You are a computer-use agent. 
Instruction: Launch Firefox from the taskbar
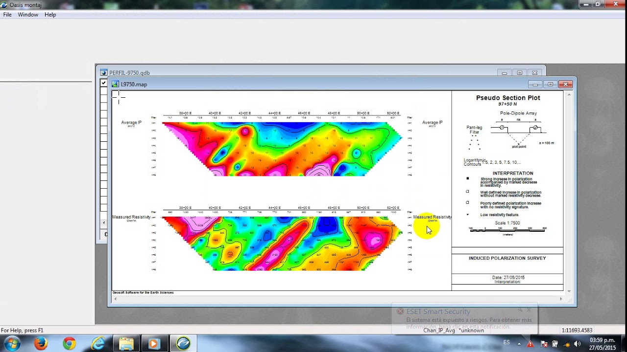click(41, 344)
